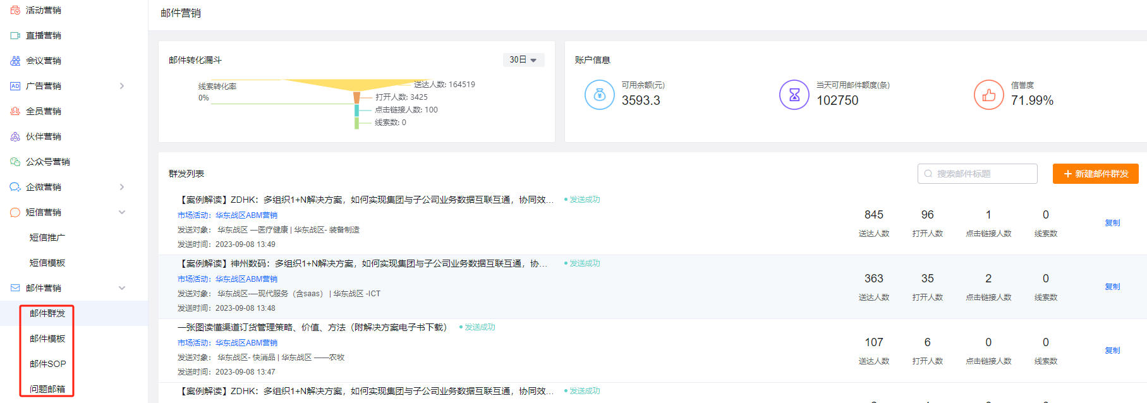Click the funnel label 线索数: 0
Image resolution: width=1147 pixels, height=403 pixels.
[x=391, y=123]
